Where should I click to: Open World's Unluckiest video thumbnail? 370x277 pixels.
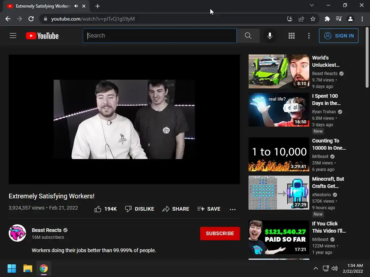click(279, 71)
